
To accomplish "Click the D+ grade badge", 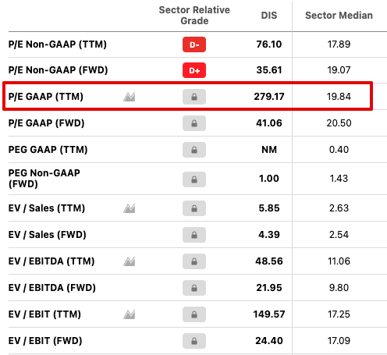I will (194, 70).
